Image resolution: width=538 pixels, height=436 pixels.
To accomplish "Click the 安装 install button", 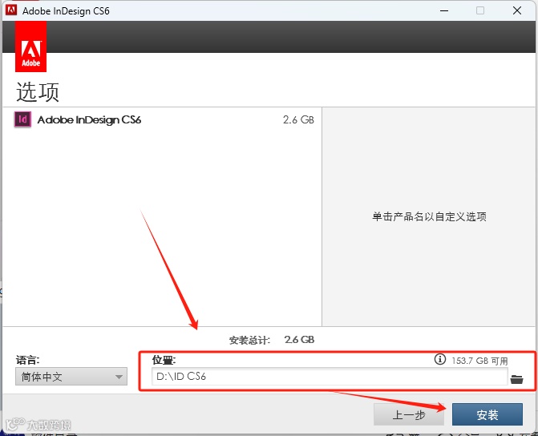I will (x=487, y=414).
